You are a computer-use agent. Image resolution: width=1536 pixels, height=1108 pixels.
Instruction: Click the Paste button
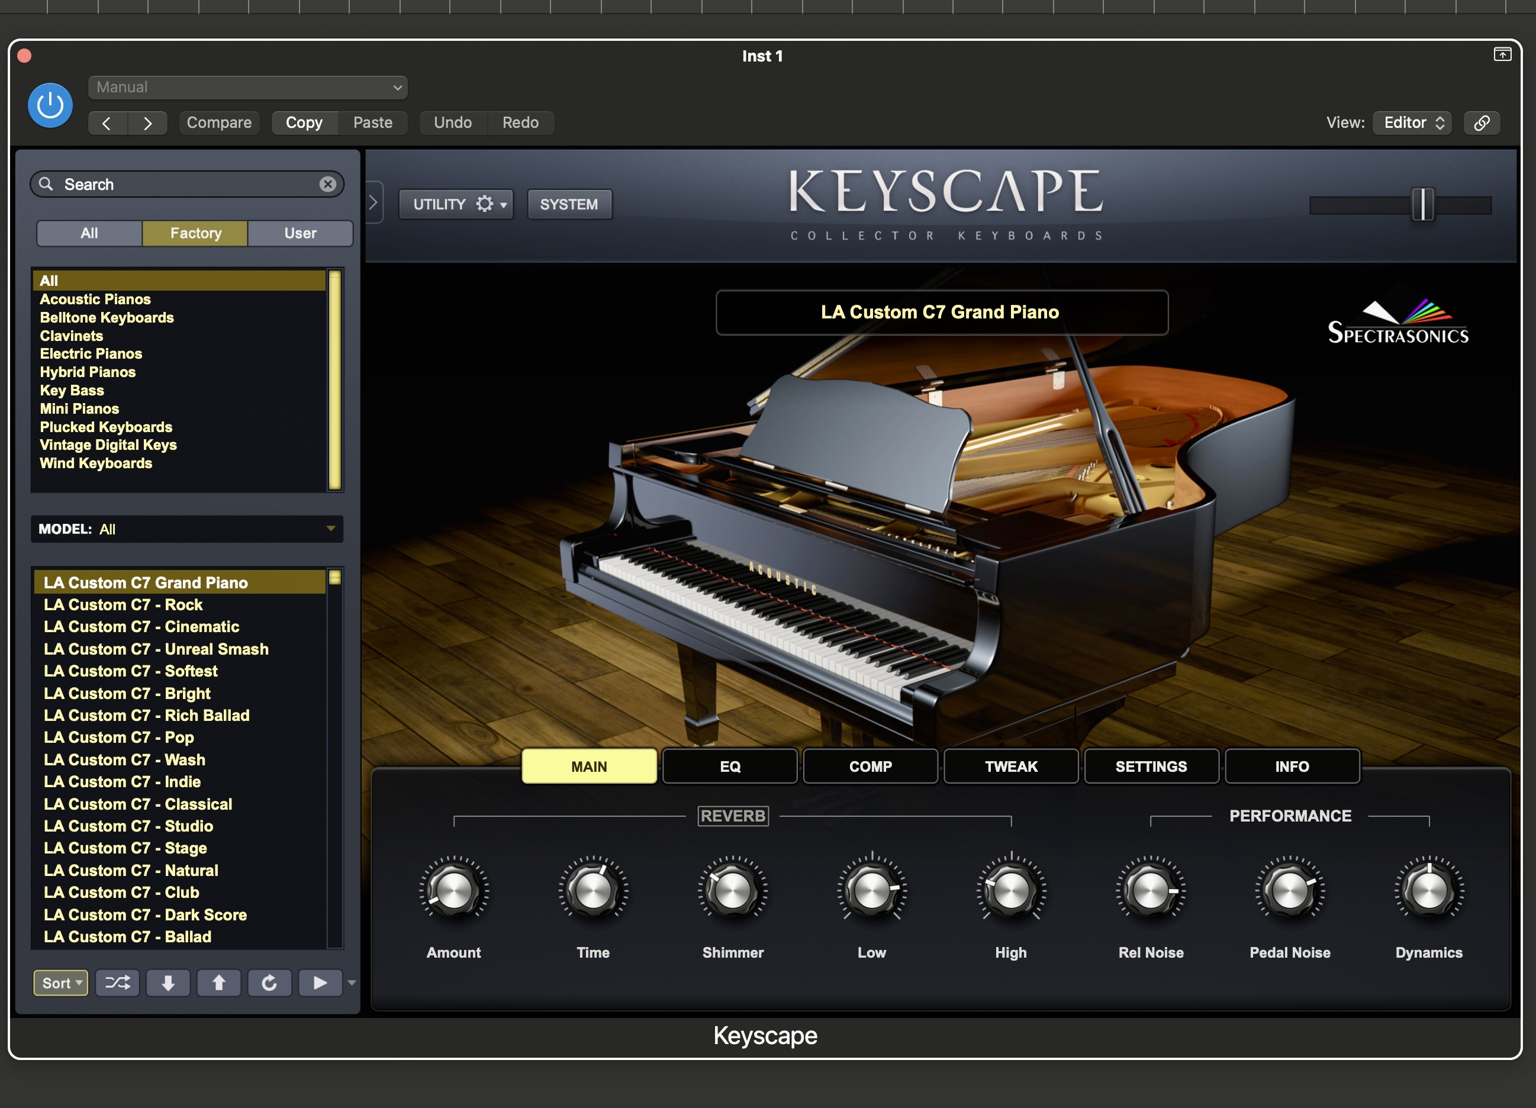pos(372,123)
